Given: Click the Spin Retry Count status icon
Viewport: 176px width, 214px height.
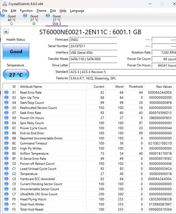Looking at the screenshot, I should click(x=6, y=123).
